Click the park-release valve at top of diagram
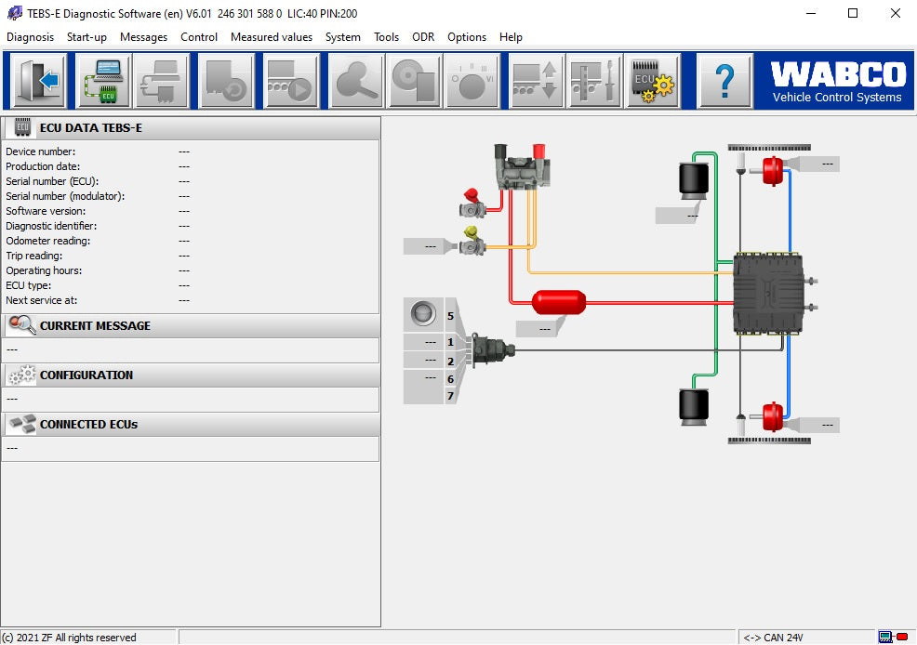This screenshot has width=917, height=645. (x=522, y=166)
